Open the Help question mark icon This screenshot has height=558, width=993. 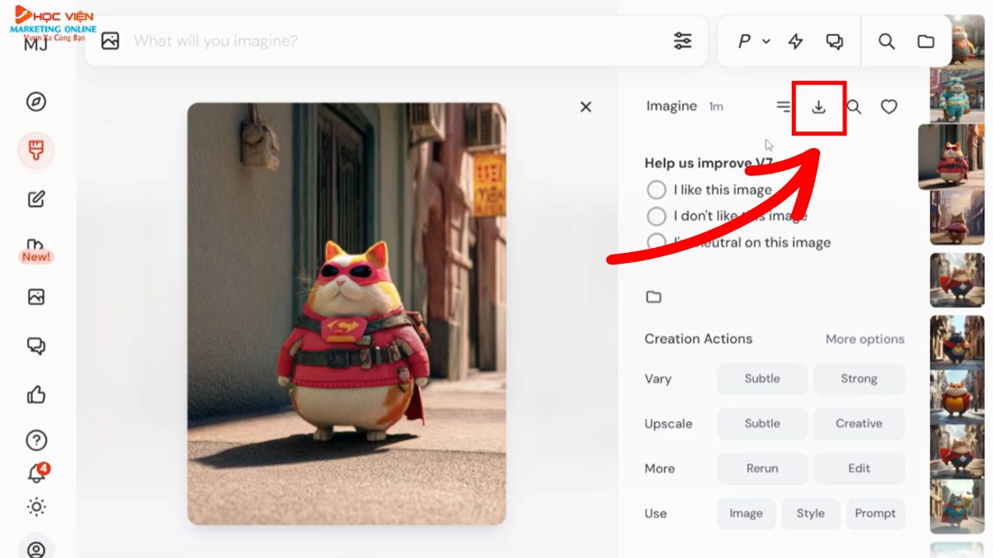click(36, 441)
